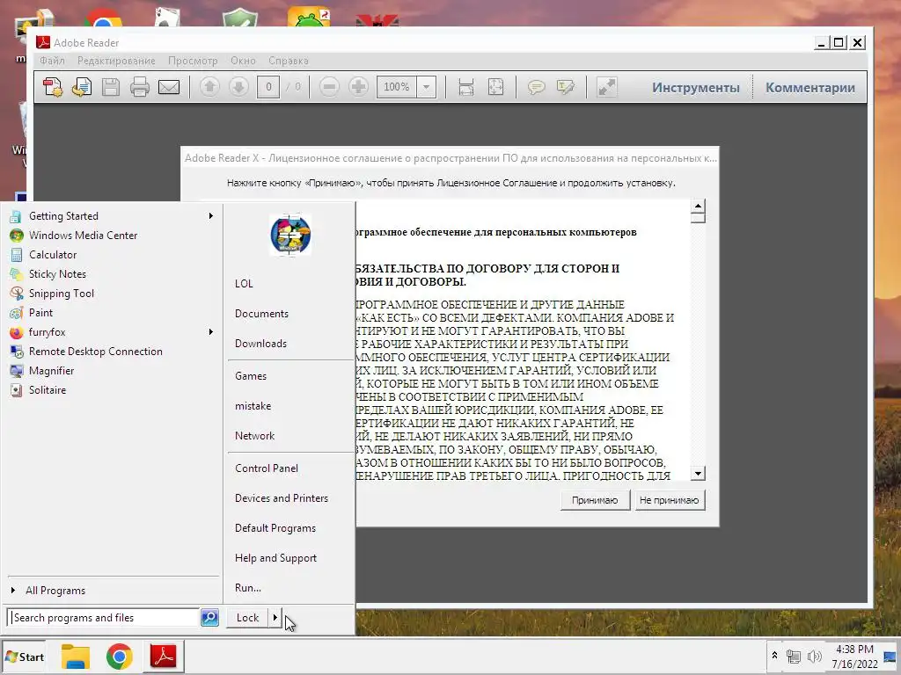901x675 pixels.
Task: Open the Справка menu
Action: pyautogui.click(x=289, y=61)
